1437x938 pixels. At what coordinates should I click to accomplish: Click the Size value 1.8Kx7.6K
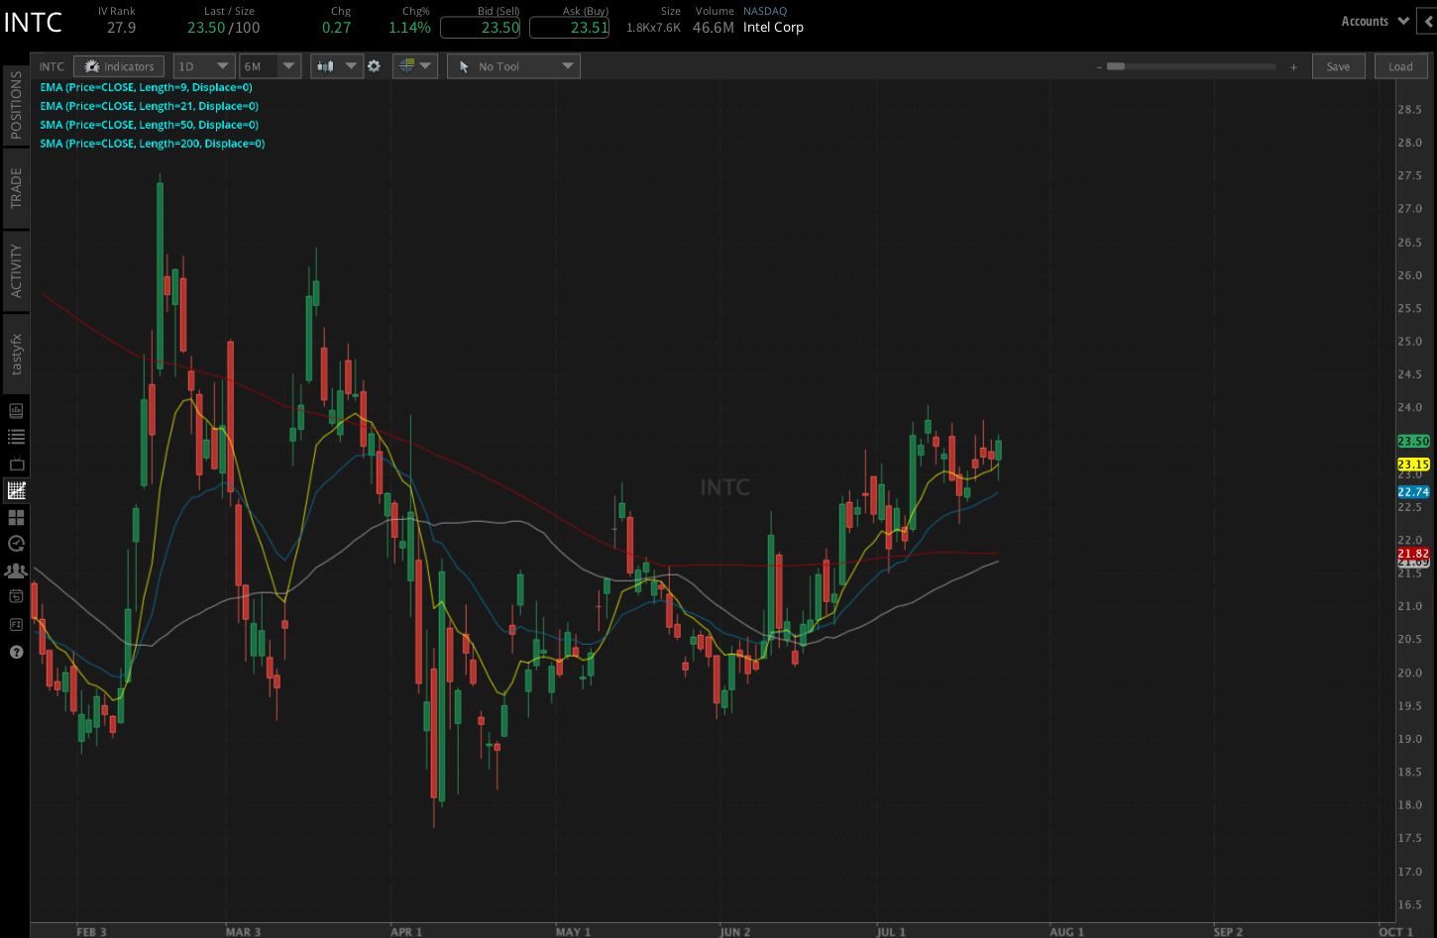tap(653, 28)
